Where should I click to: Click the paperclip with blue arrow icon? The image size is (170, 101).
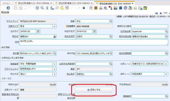[x=52, y=8]
